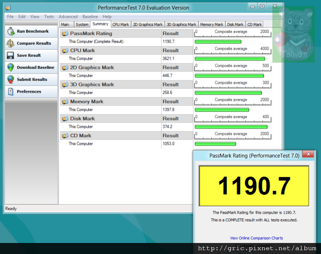Click the Download Baseline globe icon
The width and height of the screenshot is (321, 254).
[11, 67]
